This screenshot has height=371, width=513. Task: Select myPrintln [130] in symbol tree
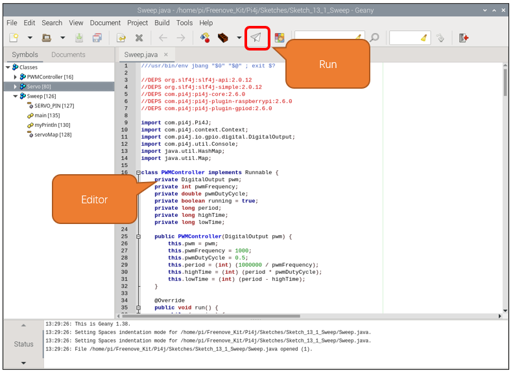pos(53,125)
